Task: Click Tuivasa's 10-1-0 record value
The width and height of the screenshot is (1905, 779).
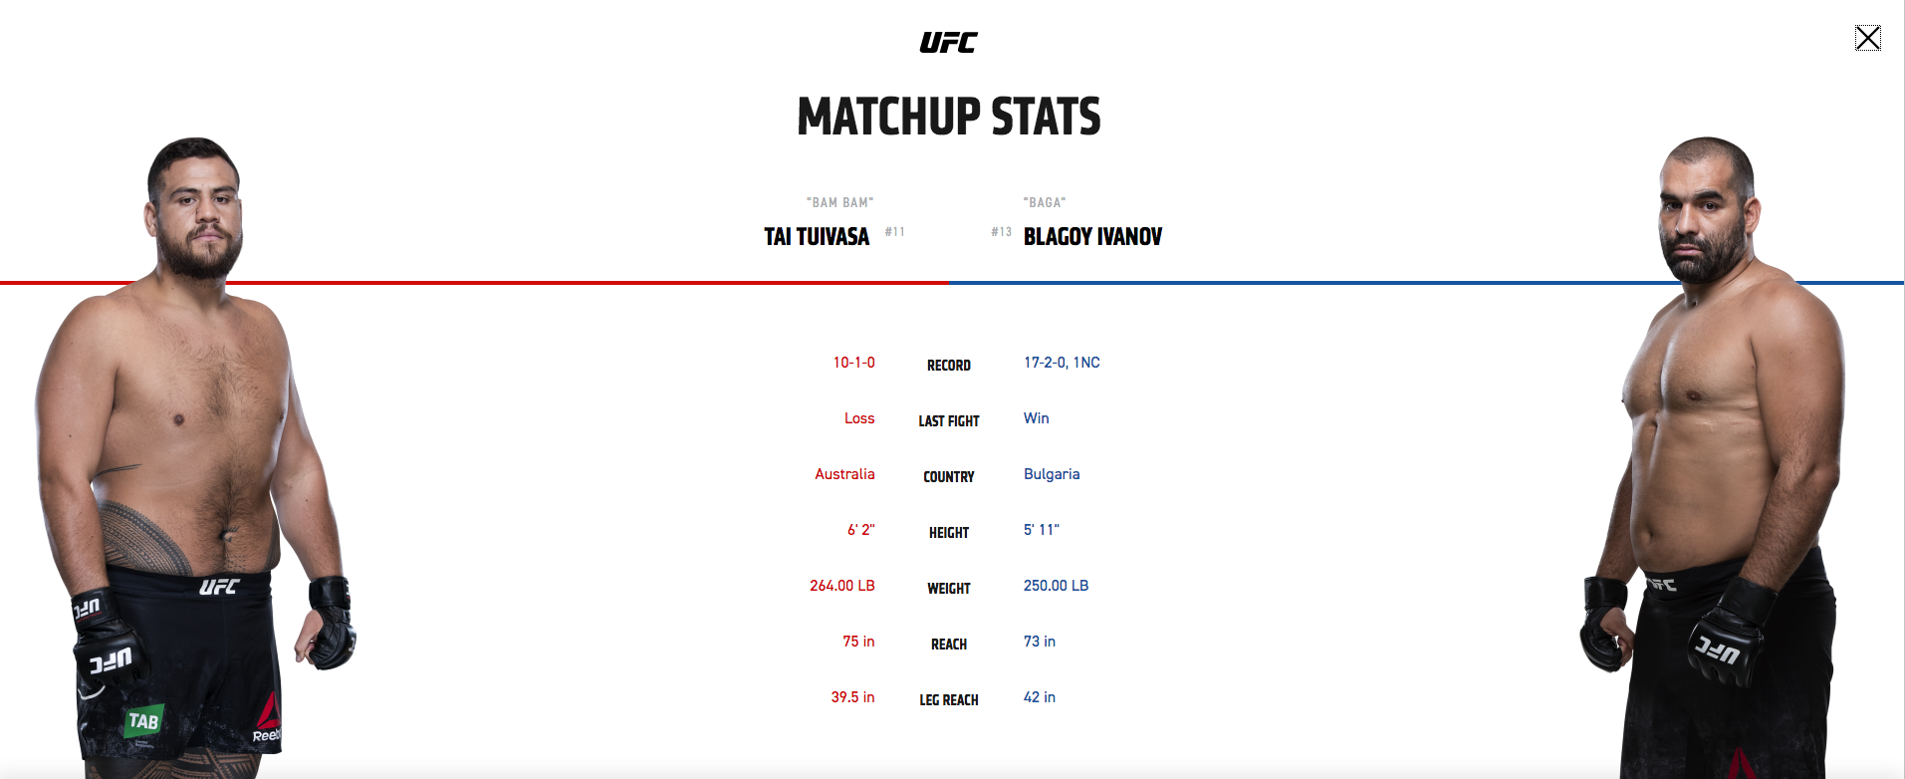Action: click(x=853, y=363)
